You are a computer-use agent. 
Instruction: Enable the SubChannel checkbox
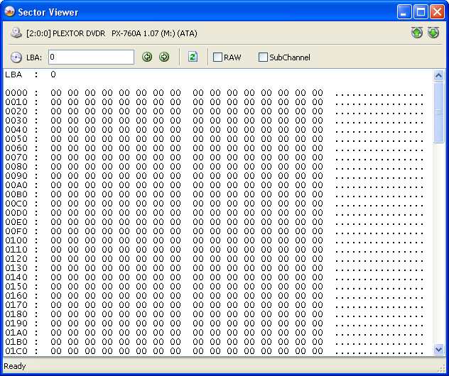[x=263, y=57]
